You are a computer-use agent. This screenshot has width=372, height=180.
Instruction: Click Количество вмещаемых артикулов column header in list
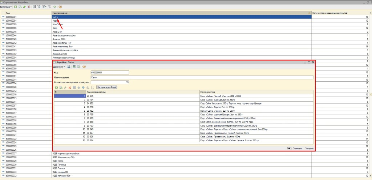tap(341, 13)
